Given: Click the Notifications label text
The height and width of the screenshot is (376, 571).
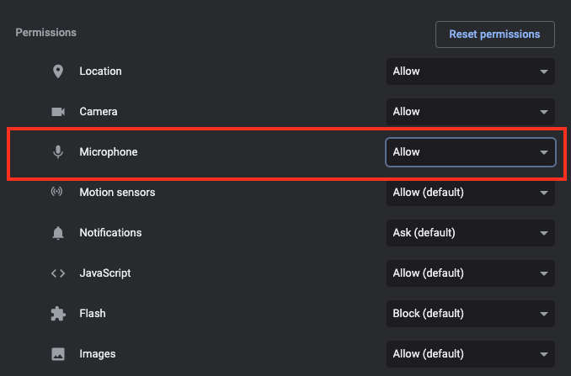Looking at the screenshot, I should pyautogui.click(x=110, y=233).
